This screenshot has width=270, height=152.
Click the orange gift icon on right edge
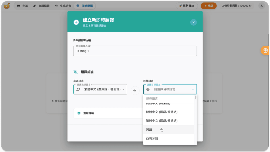click(265, 50)
